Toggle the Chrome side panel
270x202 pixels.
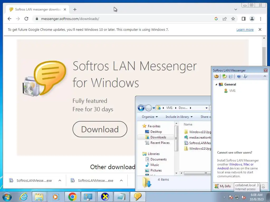(x=243, y=19)
